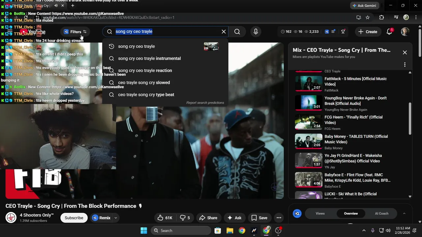Click the Ask button under video
This screenshot has height=237, width=422.
tap(234, 218)
